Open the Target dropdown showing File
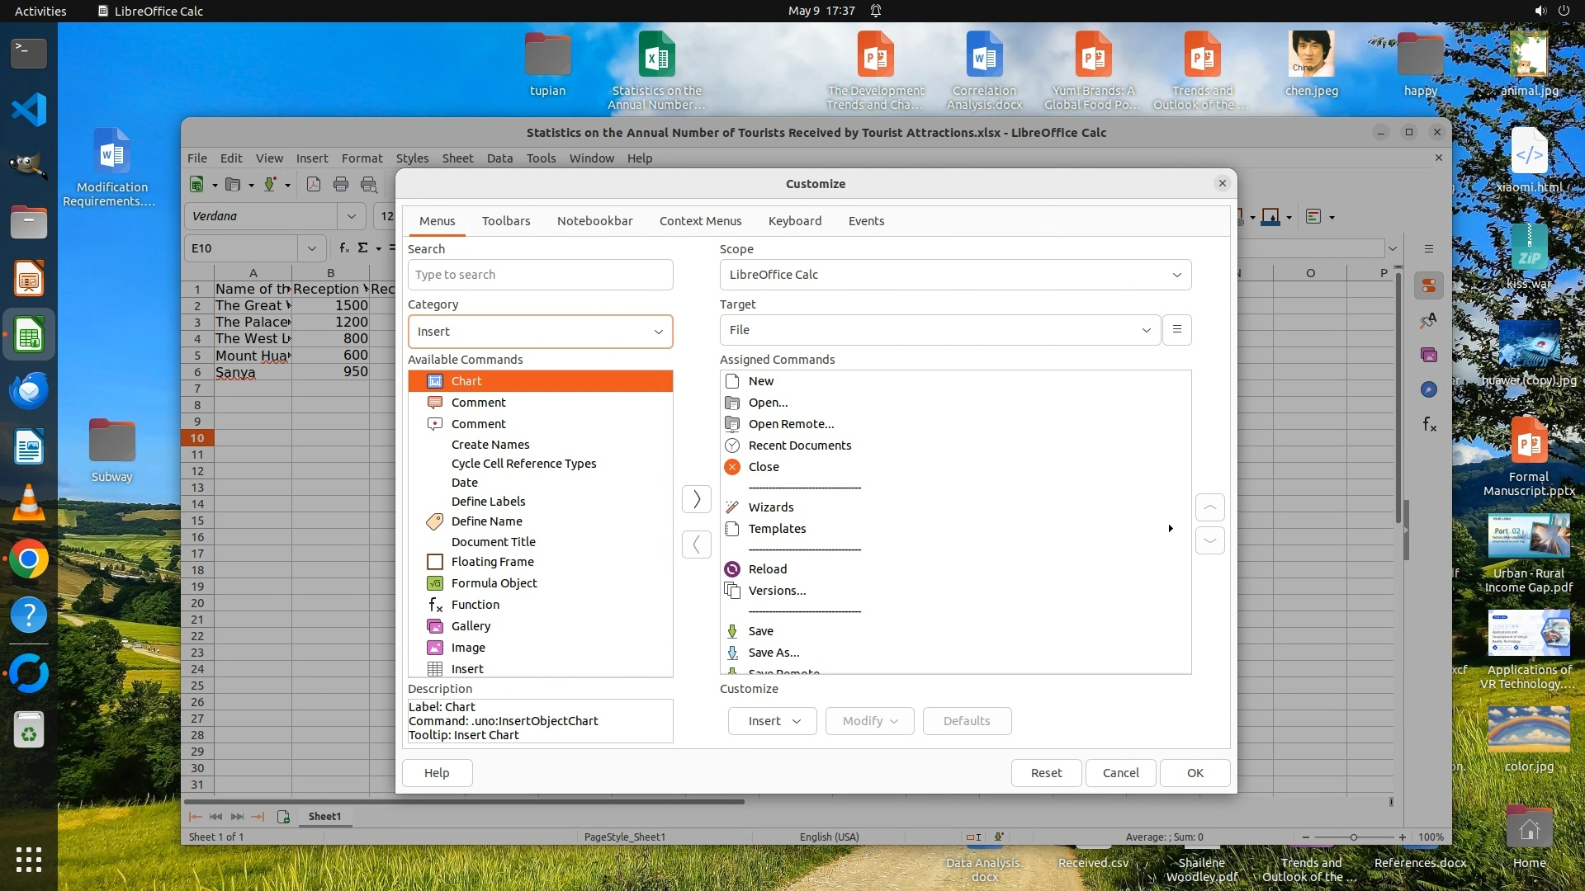Image resolution: width=1585 pixels, height=891 pixels. click(939, 330)
